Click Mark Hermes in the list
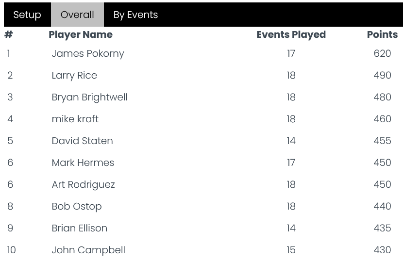 point(83,163)
